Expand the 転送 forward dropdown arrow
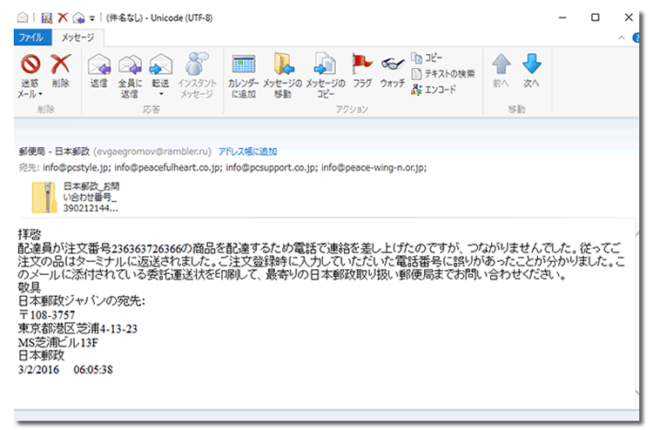The width and height of the screenshot is (653, 430). click(x=161, y=94)
